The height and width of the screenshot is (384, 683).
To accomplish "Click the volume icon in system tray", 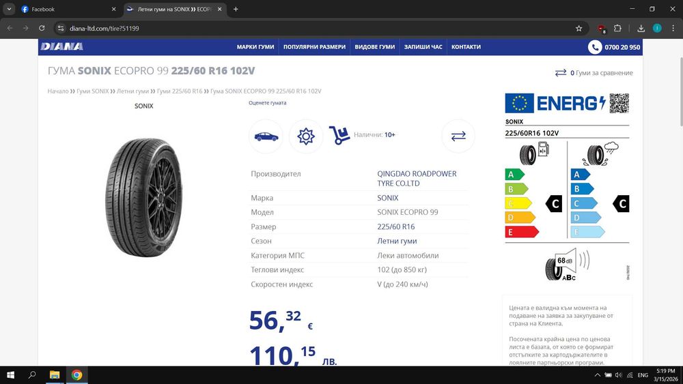I will [x=619, y=375].
